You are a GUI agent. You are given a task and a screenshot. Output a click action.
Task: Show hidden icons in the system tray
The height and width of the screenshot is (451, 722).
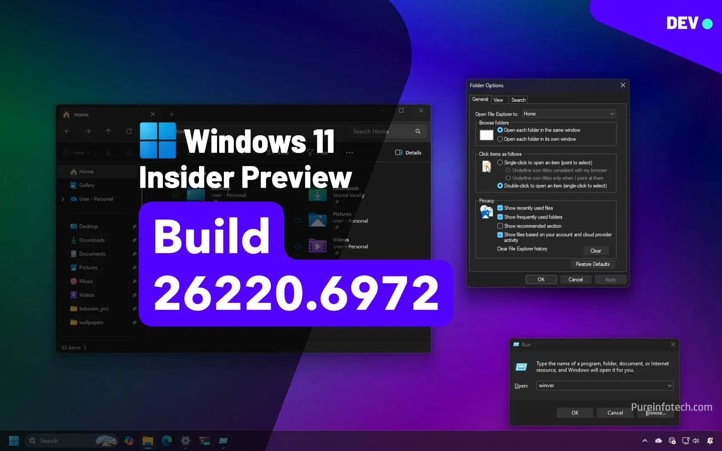pos(645,441)
